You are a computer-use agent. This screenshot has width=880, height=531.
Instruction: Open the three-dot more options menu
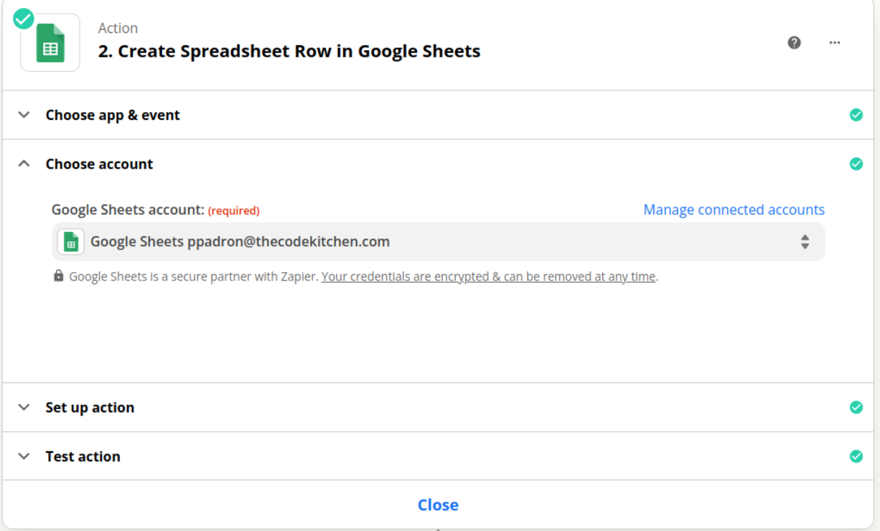tap(834, 42)
